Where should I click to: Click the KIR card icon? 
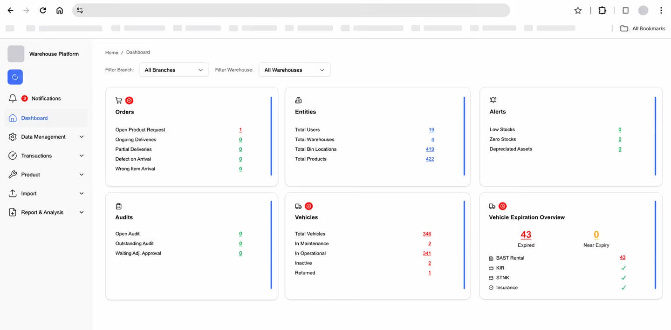[x=491, y=268]
